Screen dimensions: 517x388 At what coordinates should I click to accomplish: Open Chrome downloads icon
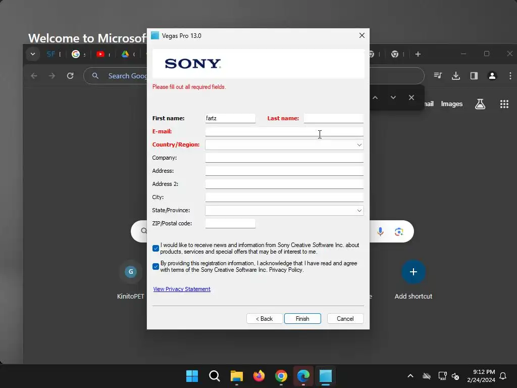click(456, 76)
